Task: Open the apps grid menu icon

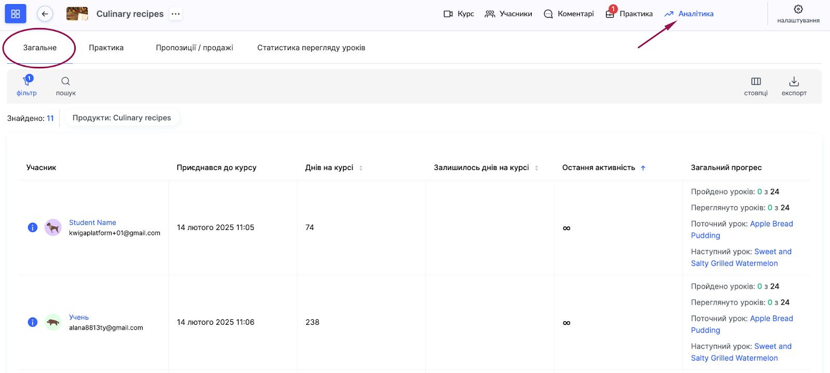Action: pyautogui.click(x=16, y=14)
